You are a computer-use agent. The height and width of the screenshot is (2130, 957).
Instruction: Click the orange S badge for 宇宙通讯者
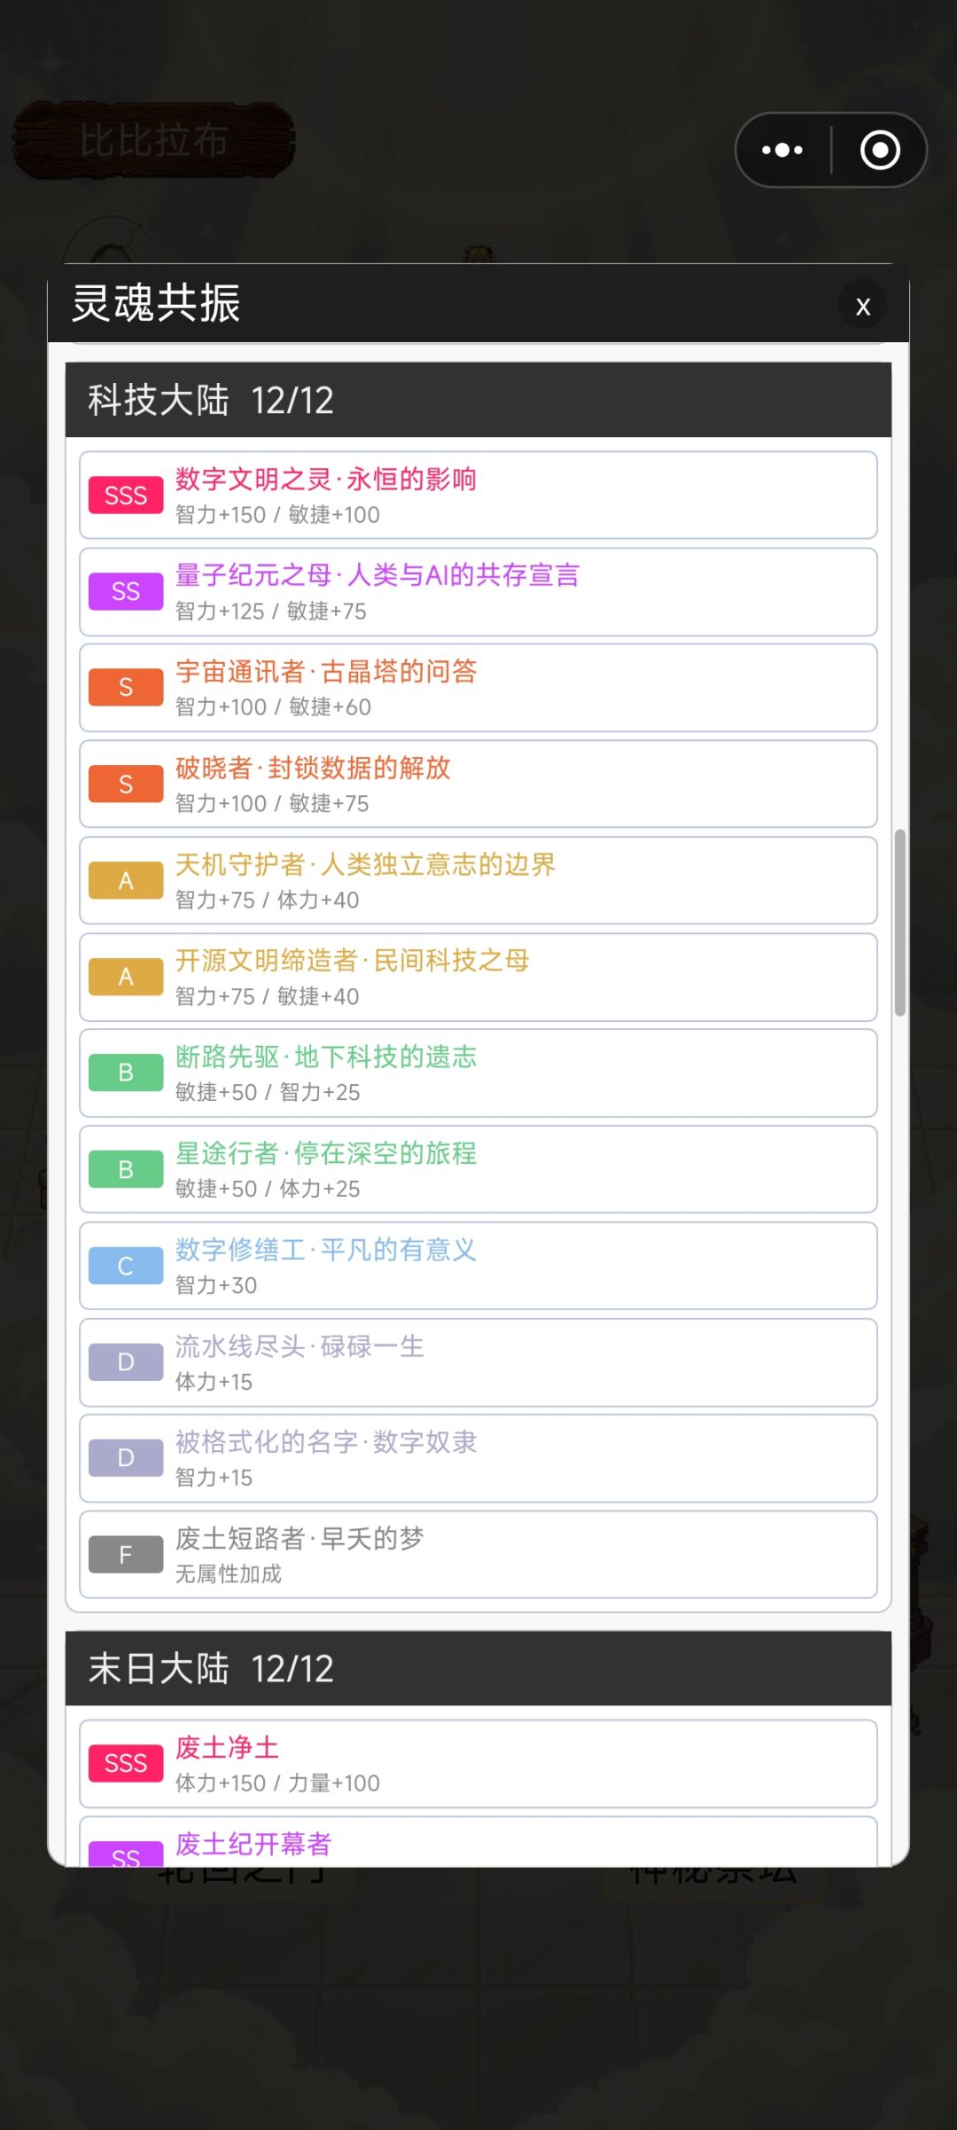126,688
